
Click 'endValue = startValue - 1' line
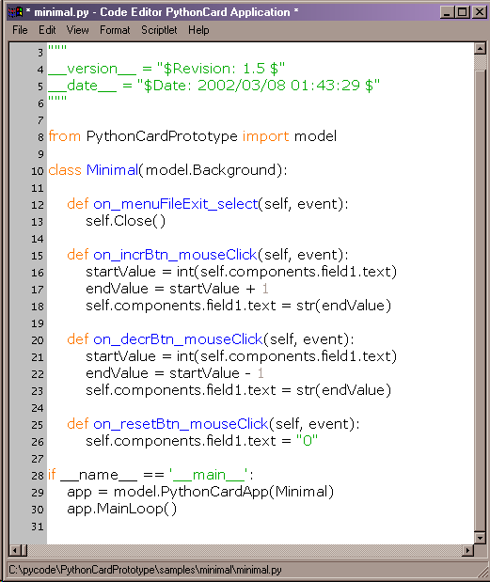point(175,373)
